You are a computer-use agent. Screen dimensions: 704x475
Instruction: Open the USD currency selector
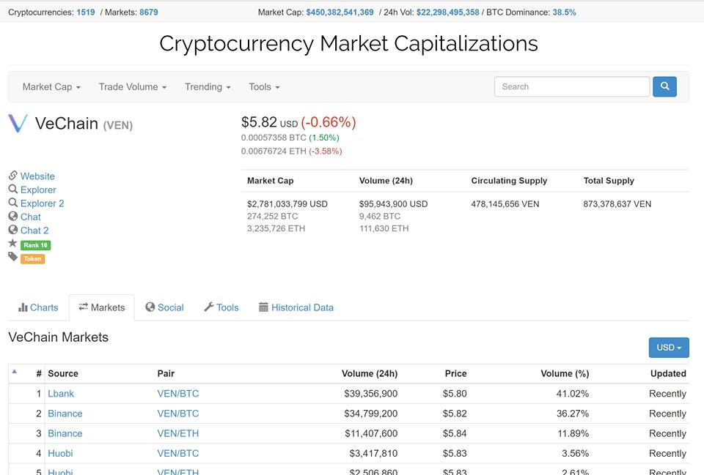pyautogui.click(x=669, y=348)
